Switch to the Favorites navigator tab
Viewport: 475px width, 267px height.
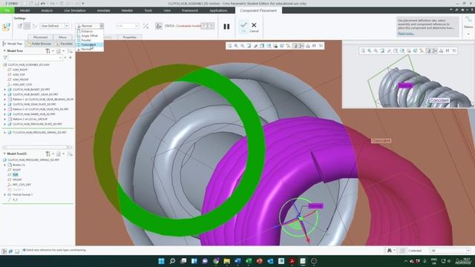[x=65, y=44]
